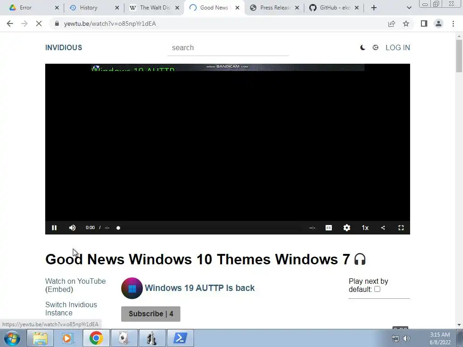Image resolution: width=463 pixels, height=347 pixels.
Task: Open video quality settings gear
Action: 347,228
